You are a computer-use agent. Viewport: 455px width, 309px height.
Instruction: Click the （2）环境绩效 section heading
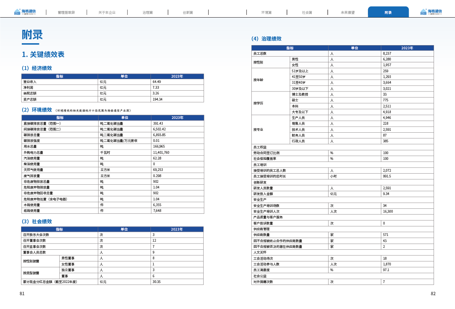[x=37, y=110]
